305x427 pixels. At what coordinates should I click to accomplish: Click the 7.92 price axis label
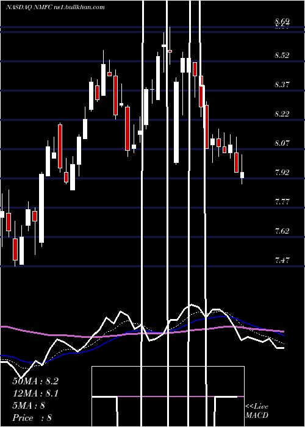tap(282, 172)
